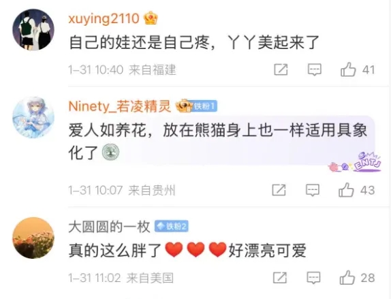Reply to 大圆圆的一枚's comment

click(313, 278)
